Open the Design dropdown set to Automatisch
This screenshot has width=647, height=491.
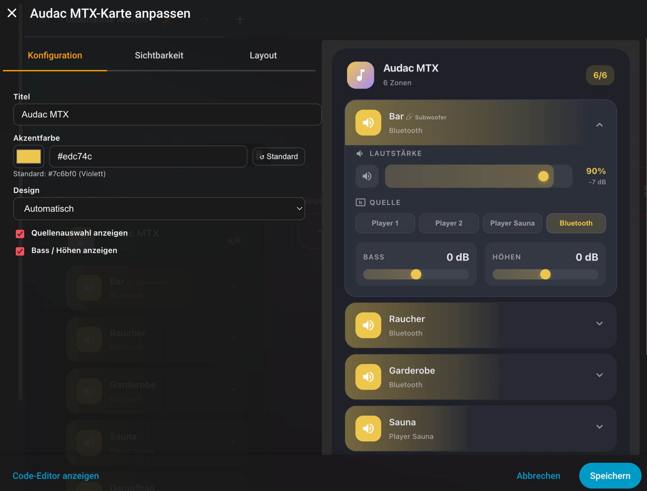pyautogui.click(x=159, y=209)
